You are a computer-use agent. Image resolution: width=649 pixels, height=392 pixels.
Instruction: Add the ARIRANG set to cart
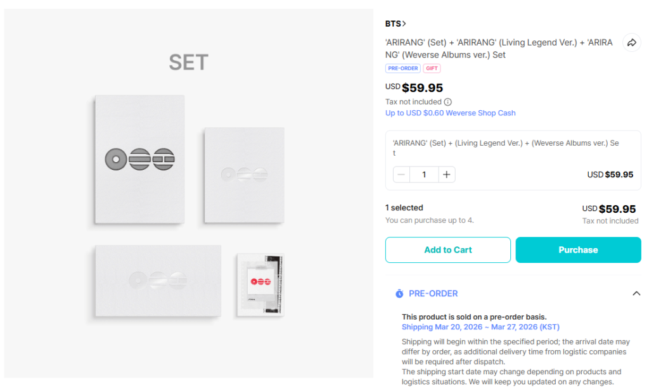447,250
